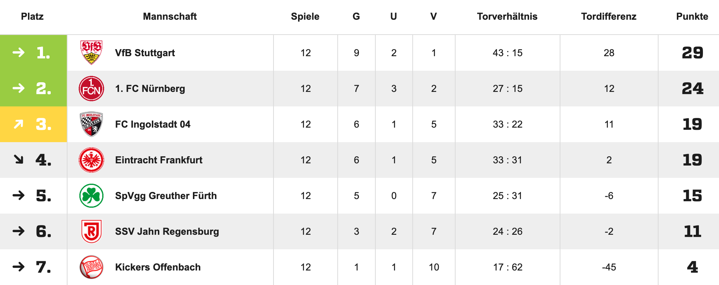Click the Platz column header
The height and width of the screenshot is (285, 719).
point(32,16)
